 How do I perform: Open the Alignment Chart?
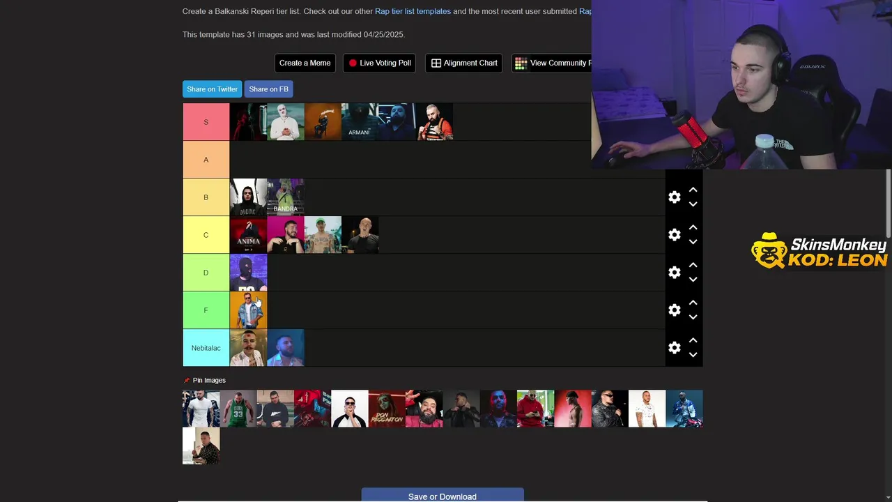coord(464,63)
